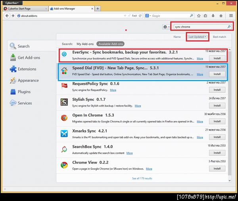Viewport: 238px width, 201px height.
Task: Install Xmarks Sync
Action: [x=217, y=137]
